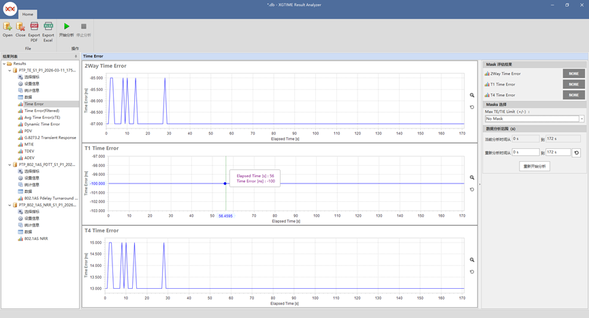The height and width of the screenshot is (318, 589).
Task: Open 设置信息 under PTP_802_1AS_PDTT
Action: [32, 178]
